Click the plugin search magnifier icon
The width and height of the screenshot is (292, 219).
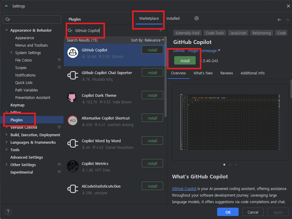[x=70, y=30]
